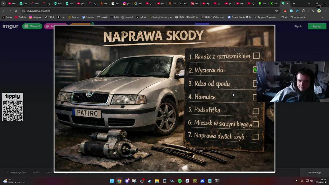This screenshot has width=329, height=185.
Task: Open the Chrome three-dot menu
Action: click(x=325, y=11)
